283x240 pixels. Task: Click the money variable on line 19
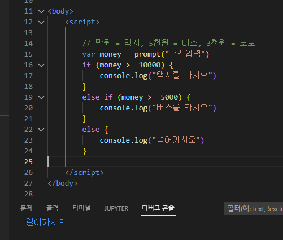132,97
